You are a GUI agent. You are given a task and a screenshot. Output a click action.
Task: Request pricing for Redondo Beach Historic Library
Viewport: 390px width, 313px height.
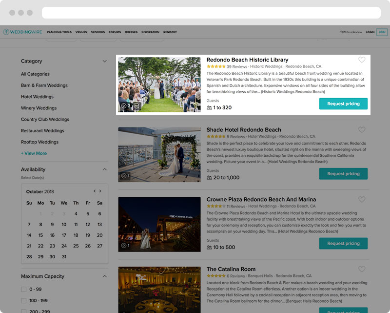[343, 104]
